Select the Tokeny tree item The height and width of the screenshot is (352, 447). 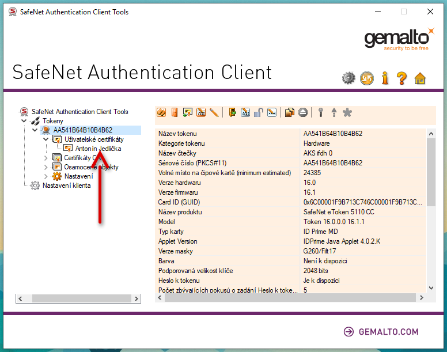(x=53, y=121)
